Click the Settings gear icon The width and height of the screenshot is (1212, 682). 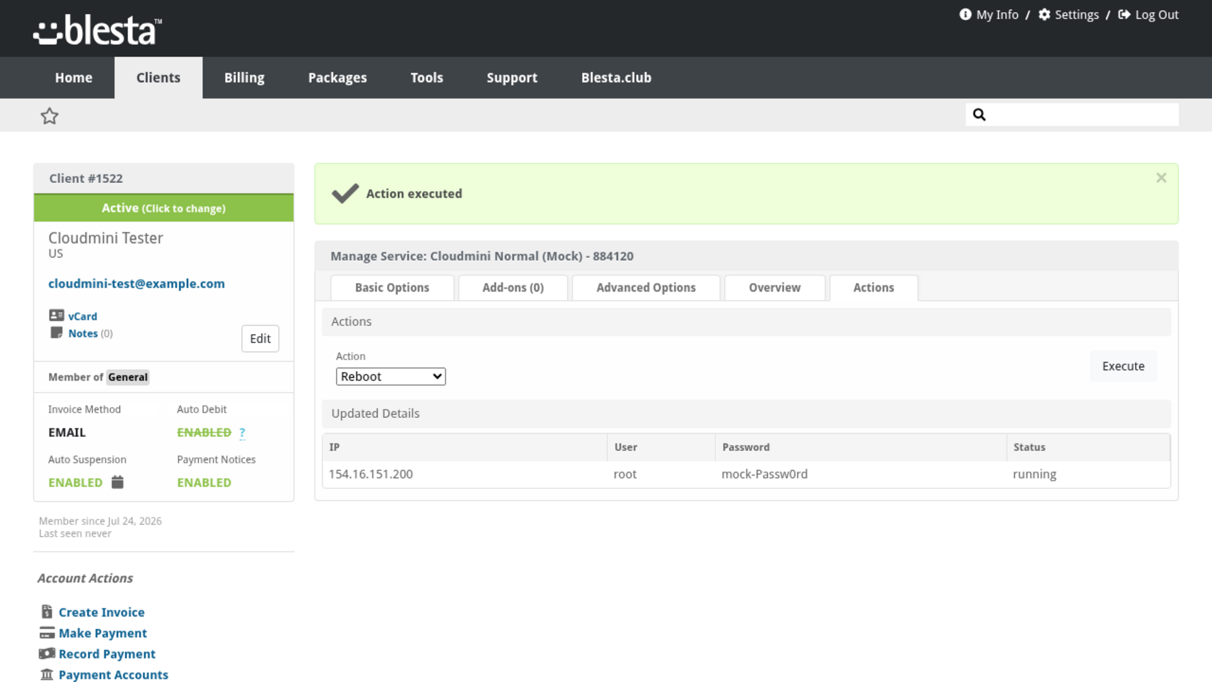click(1045, 15)
